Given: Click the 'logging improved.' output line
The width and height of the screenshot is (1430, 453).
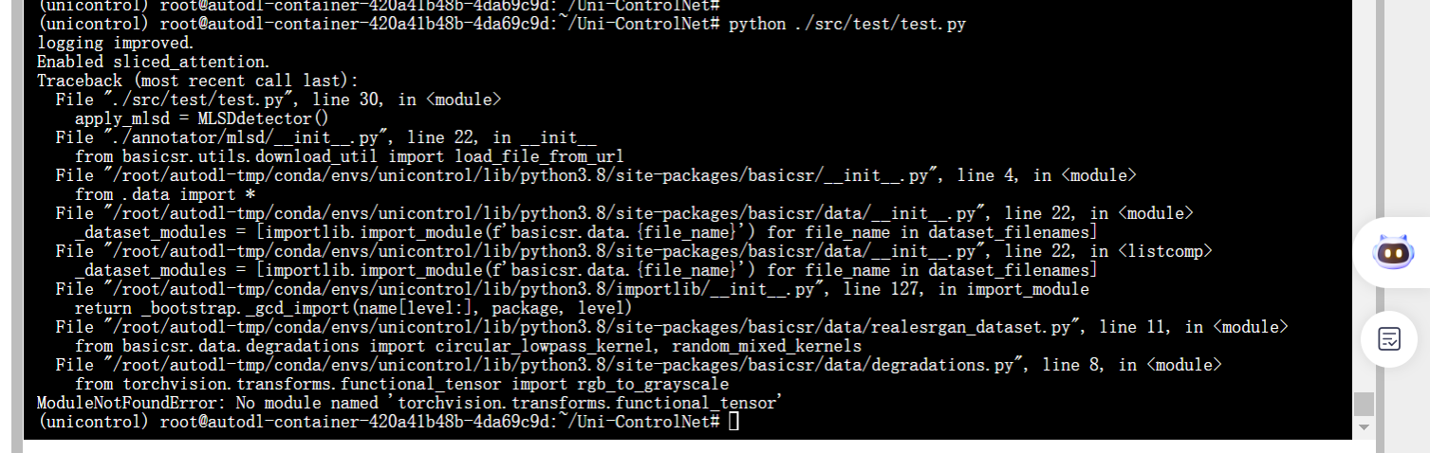Looking at the screenshot, I should (x=115, y=43).
